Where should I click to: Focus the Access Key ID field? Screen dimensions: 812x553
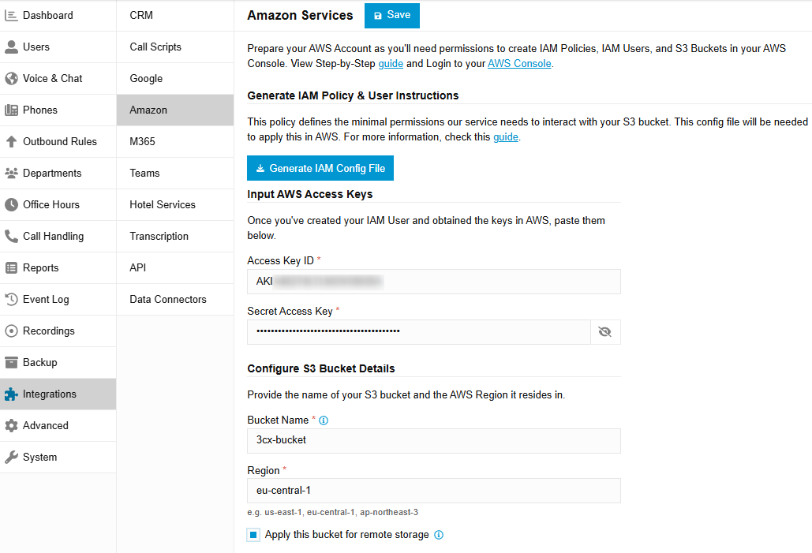(434, 282)
